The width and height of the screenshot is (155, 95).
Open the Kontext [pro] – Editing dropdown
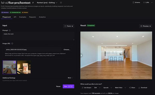(47, 3)
